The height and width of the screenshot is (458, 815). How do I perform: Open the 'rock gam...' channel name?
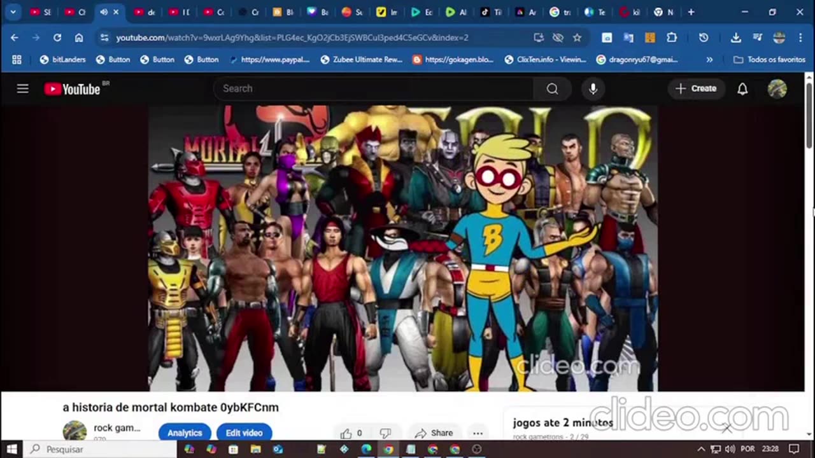click(117, 428)
